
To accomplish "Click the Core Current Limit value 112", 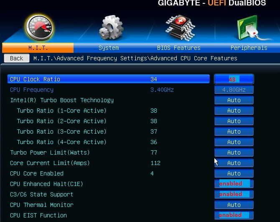I will point(155,163).
